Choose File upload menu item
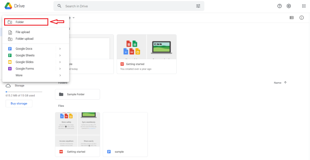The height and width of the screenshot is (160, 310). click(x=35, y=32)
